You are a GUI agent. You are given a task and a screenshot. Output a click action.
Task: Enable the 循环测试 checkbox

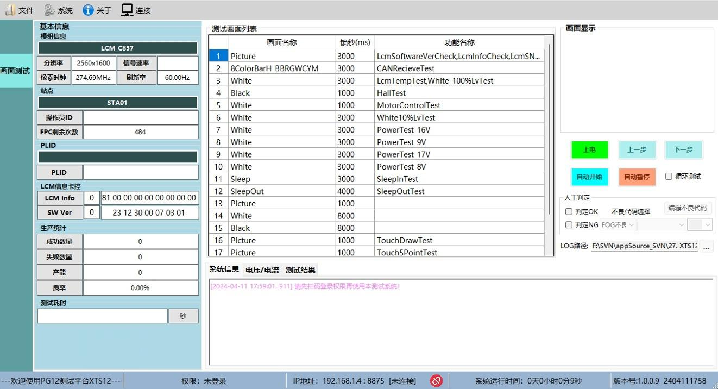click(x=669, y=176)
